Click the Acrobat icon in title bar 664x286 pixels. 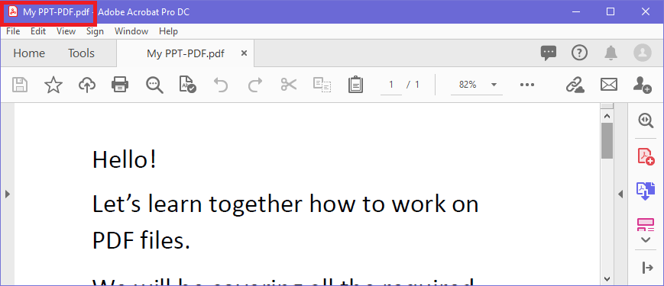pyautogui.click(x=13, y=12)
